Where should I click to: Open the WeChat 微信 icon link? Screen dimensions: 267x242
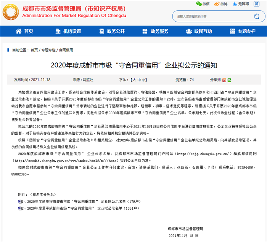point(203,4)
